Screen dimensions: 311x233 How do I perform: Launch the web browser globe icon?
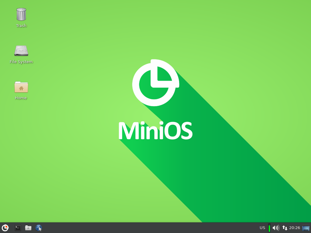[x=39, y=228]
